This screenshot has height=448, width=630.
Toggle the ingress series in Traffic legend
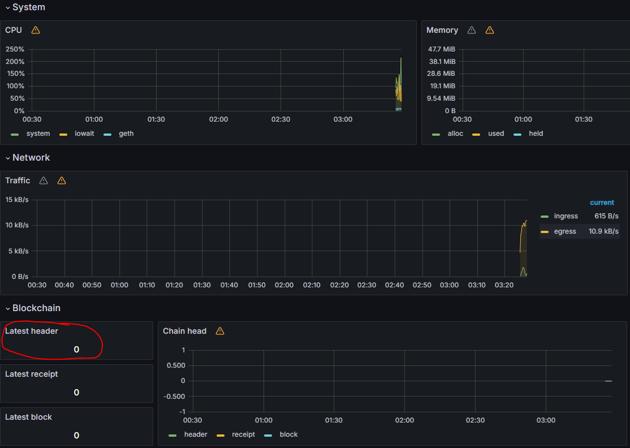[566, 216]
